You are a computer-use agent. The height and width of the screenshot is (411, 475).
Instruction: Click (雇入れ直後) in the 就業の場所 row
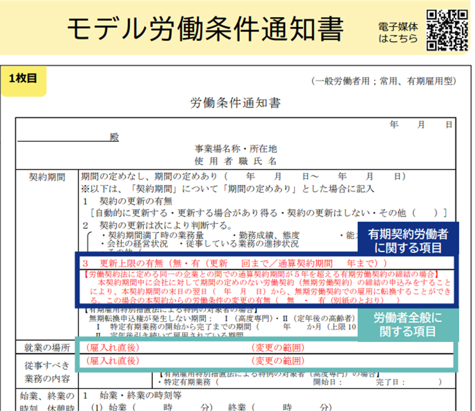coord(112,347)
